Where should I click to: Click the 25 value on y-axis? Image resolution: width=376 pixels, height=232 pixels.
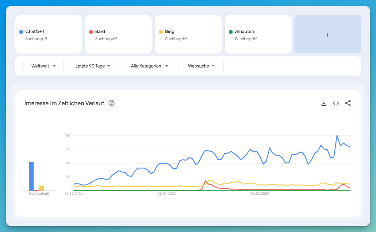click(67, 177)
